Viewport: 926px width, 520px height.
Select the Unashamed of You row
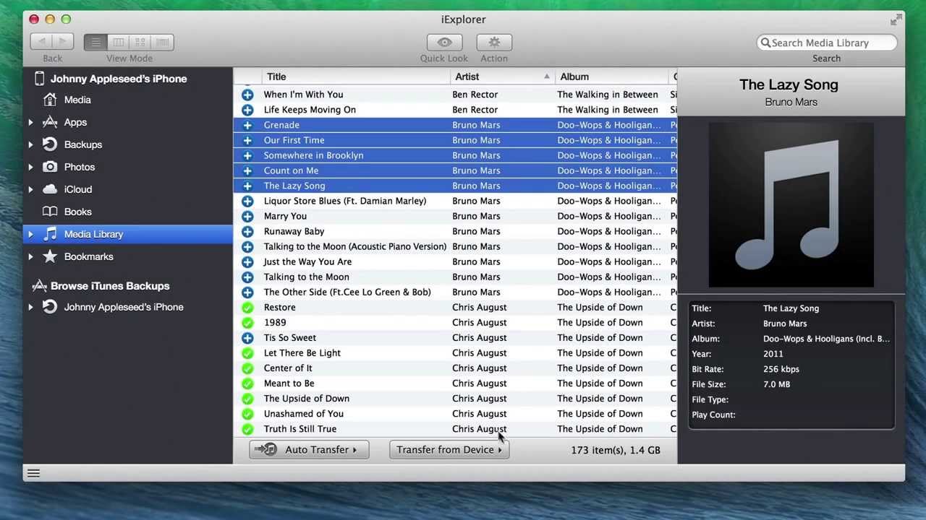click(x=455, y=413)
